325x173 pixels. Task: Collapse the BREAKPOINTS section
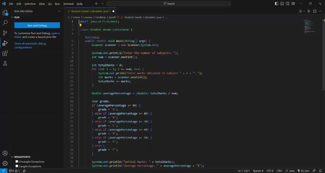12,157
